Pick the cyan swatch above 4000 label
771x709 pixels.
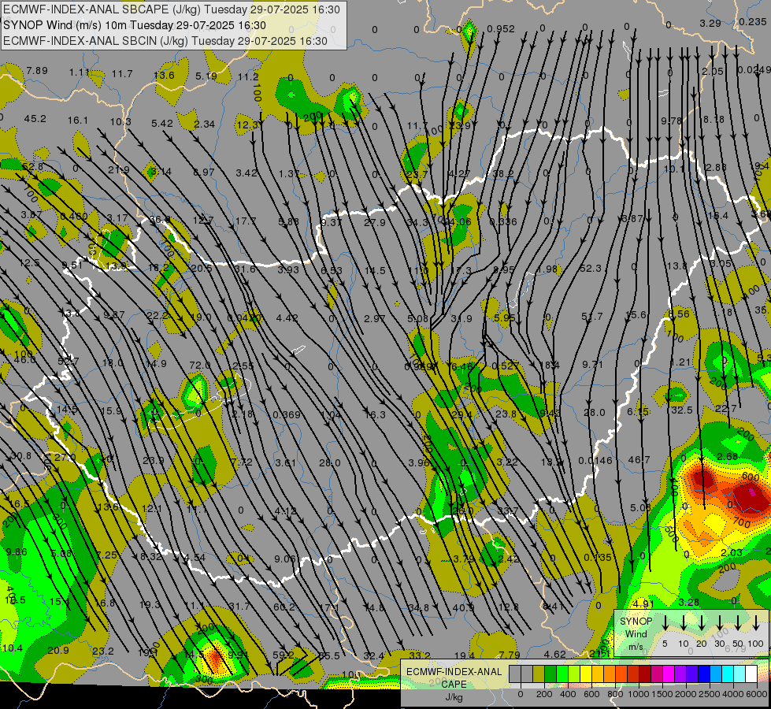[x=727, y=674]
